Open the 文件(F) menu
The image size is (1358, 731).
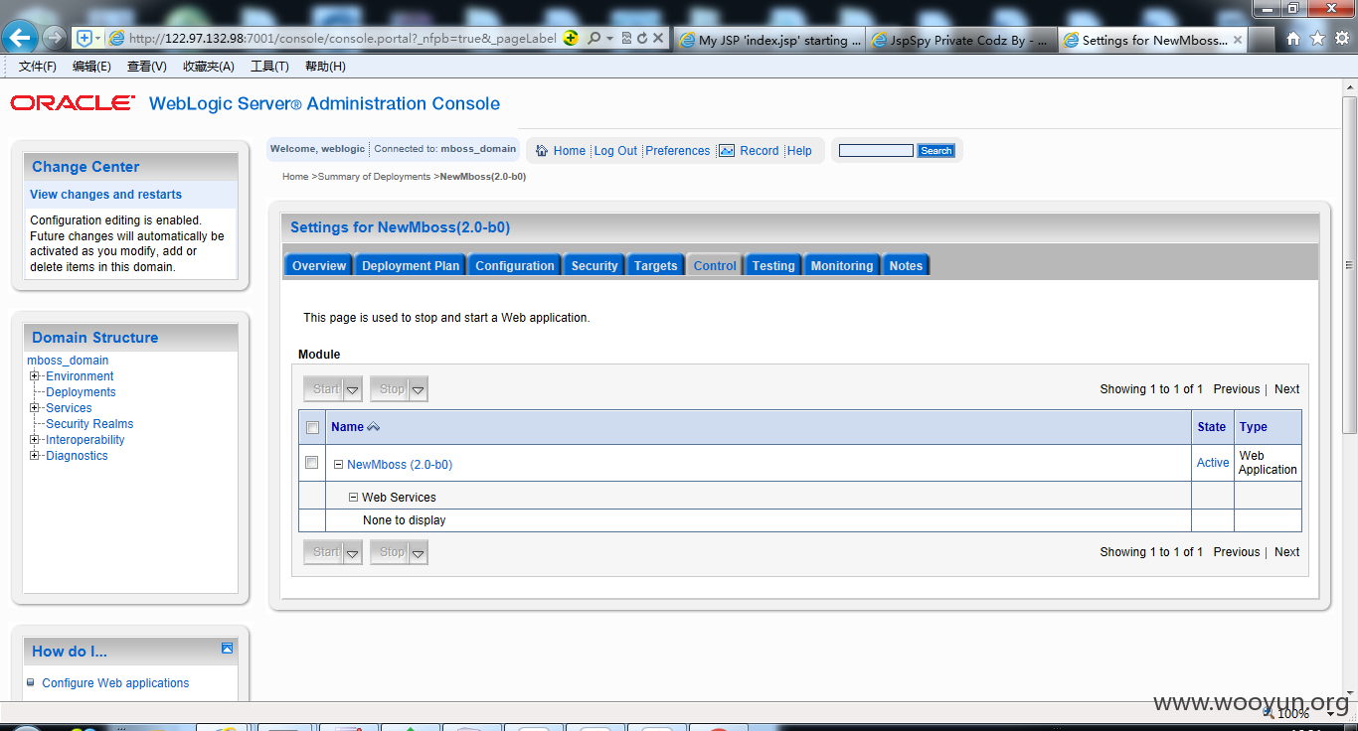tap(38, 67)
